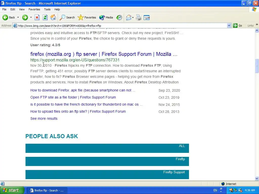Click the "Oct 23, 2019" date
The image size is (259, 194).
click(x=169, y=98)
